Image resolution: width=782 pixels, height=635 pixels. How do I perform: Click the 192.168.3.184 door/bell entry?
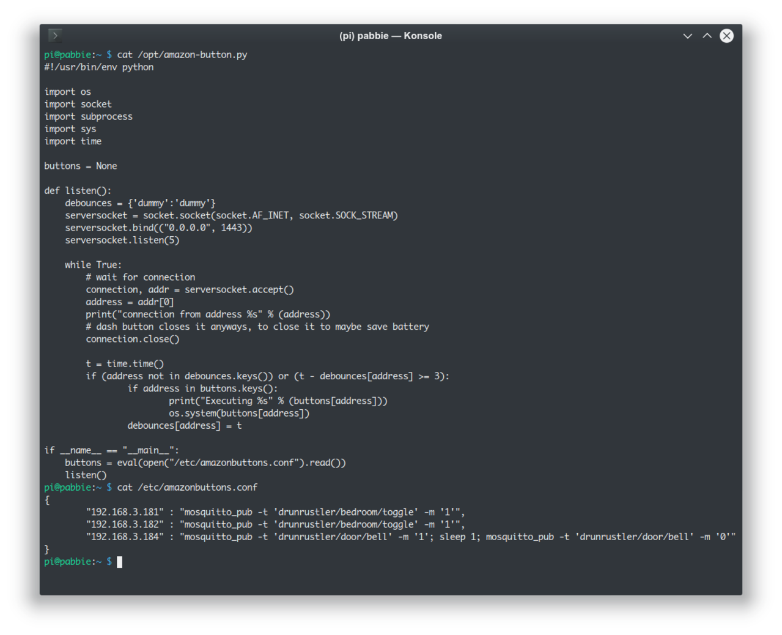pos(411,537)
